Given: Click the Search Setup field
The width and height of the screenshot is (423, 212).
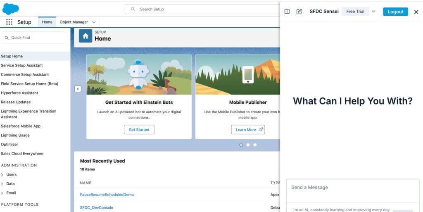Looking at the screenshot, I should [x=202, y=9].
